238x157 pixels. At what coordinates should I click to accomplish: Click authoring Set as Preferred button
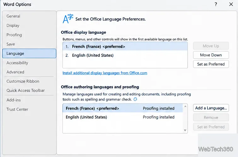(x=211, y=127)
